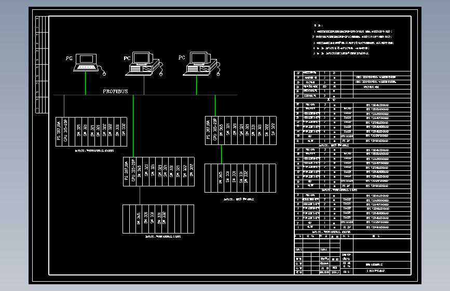This screenshot has width=450, height=291.
Task: Click the CPU 315-2DP module in the leftmost rack
Action: coord(65,132)
